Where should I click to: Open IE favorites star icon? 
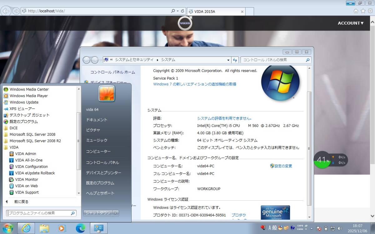point(363,11)
